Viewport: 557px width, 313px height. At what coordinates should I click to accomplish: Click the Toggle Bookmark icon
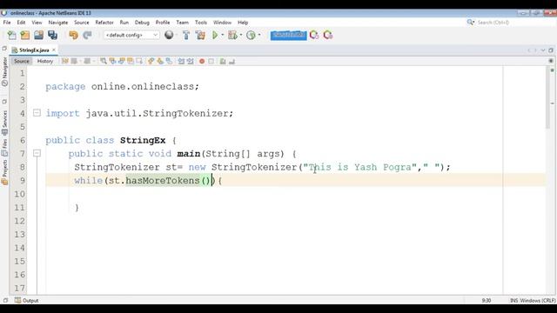(169, 61)
